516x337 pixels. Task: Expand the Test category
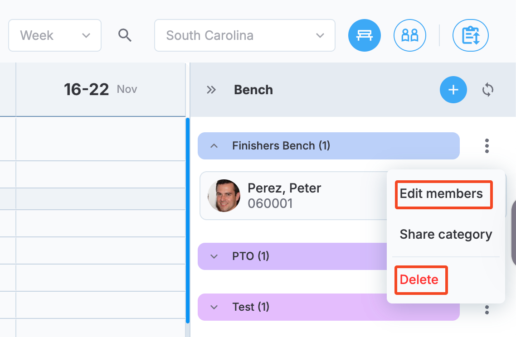tap(214, 307)
